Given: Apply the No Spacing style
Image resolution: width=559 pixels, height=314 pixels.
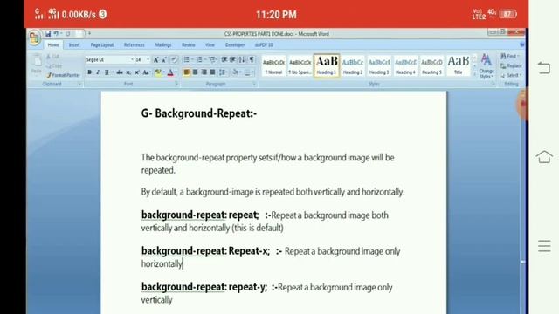Looking at the screenshot, I should 300,65.
